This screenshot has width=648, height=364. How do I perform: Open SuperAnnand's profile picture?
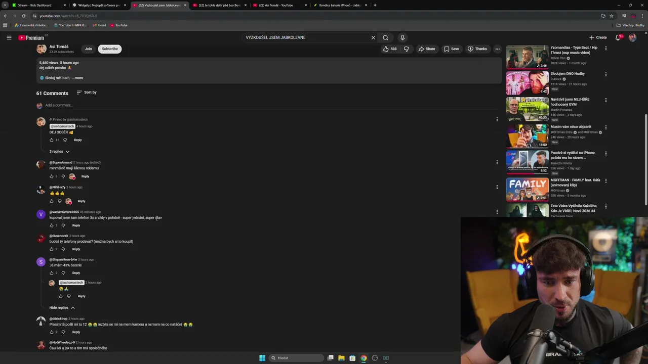point(40,165)
